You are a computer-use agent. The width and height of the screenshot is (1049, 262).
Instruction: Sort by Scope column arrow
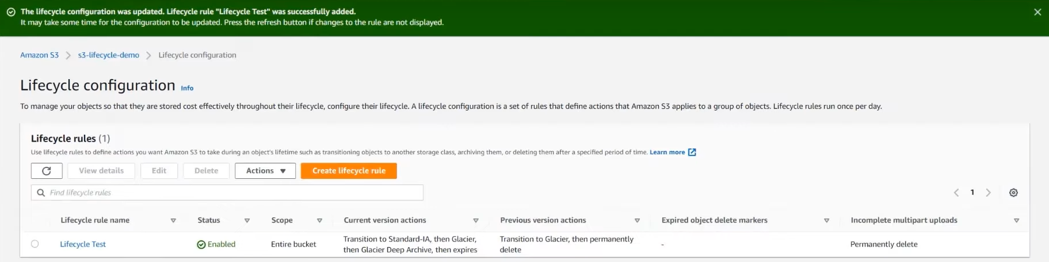[319, 221]
